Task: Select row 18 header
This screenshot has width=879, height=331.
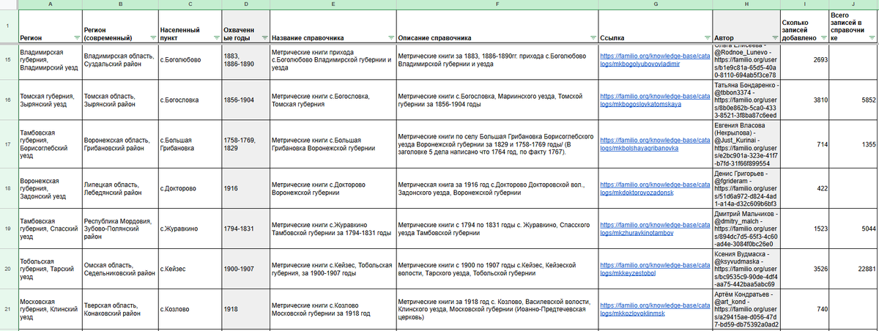Action: pyautogui.click(x=9, y=188)
